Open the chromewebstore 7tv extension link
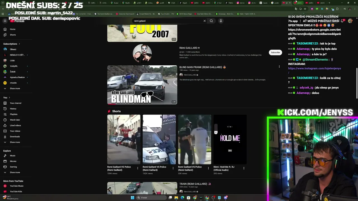 point(314,34)
